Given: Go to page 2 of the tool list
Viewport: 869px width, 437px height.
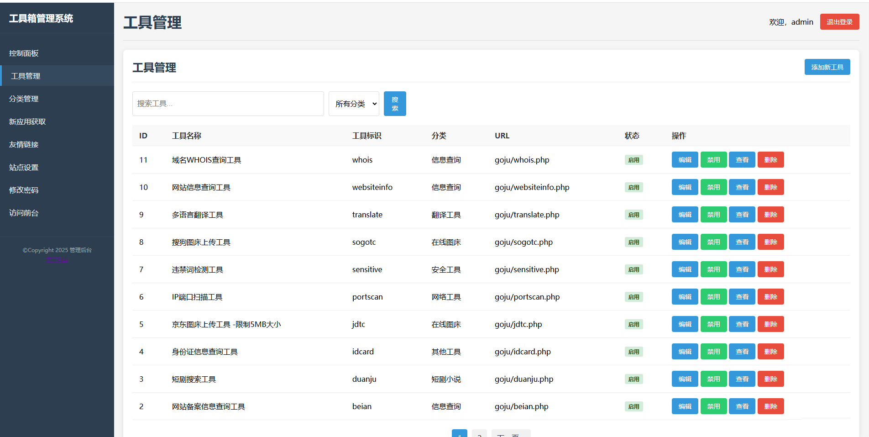Looking at the screenshot, I should tap(479, 434).
